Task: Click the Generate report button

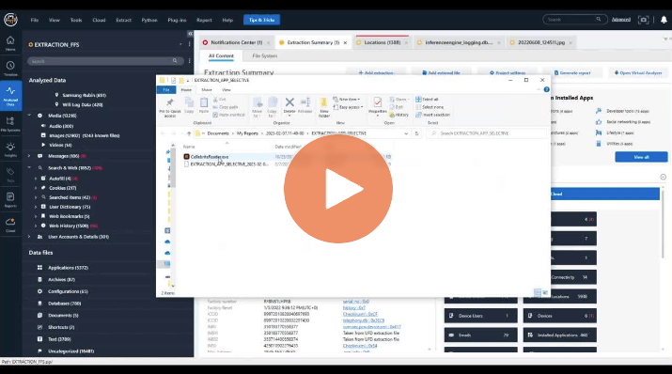Action: pyautogui.click(x=572, y=73)
